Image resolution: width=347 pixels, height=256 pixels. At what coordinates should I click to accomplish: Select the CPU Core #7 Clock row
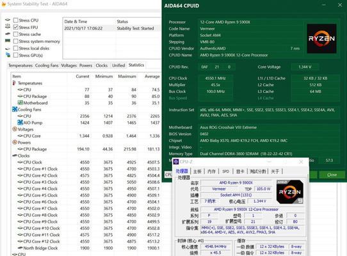coord(86,209)
